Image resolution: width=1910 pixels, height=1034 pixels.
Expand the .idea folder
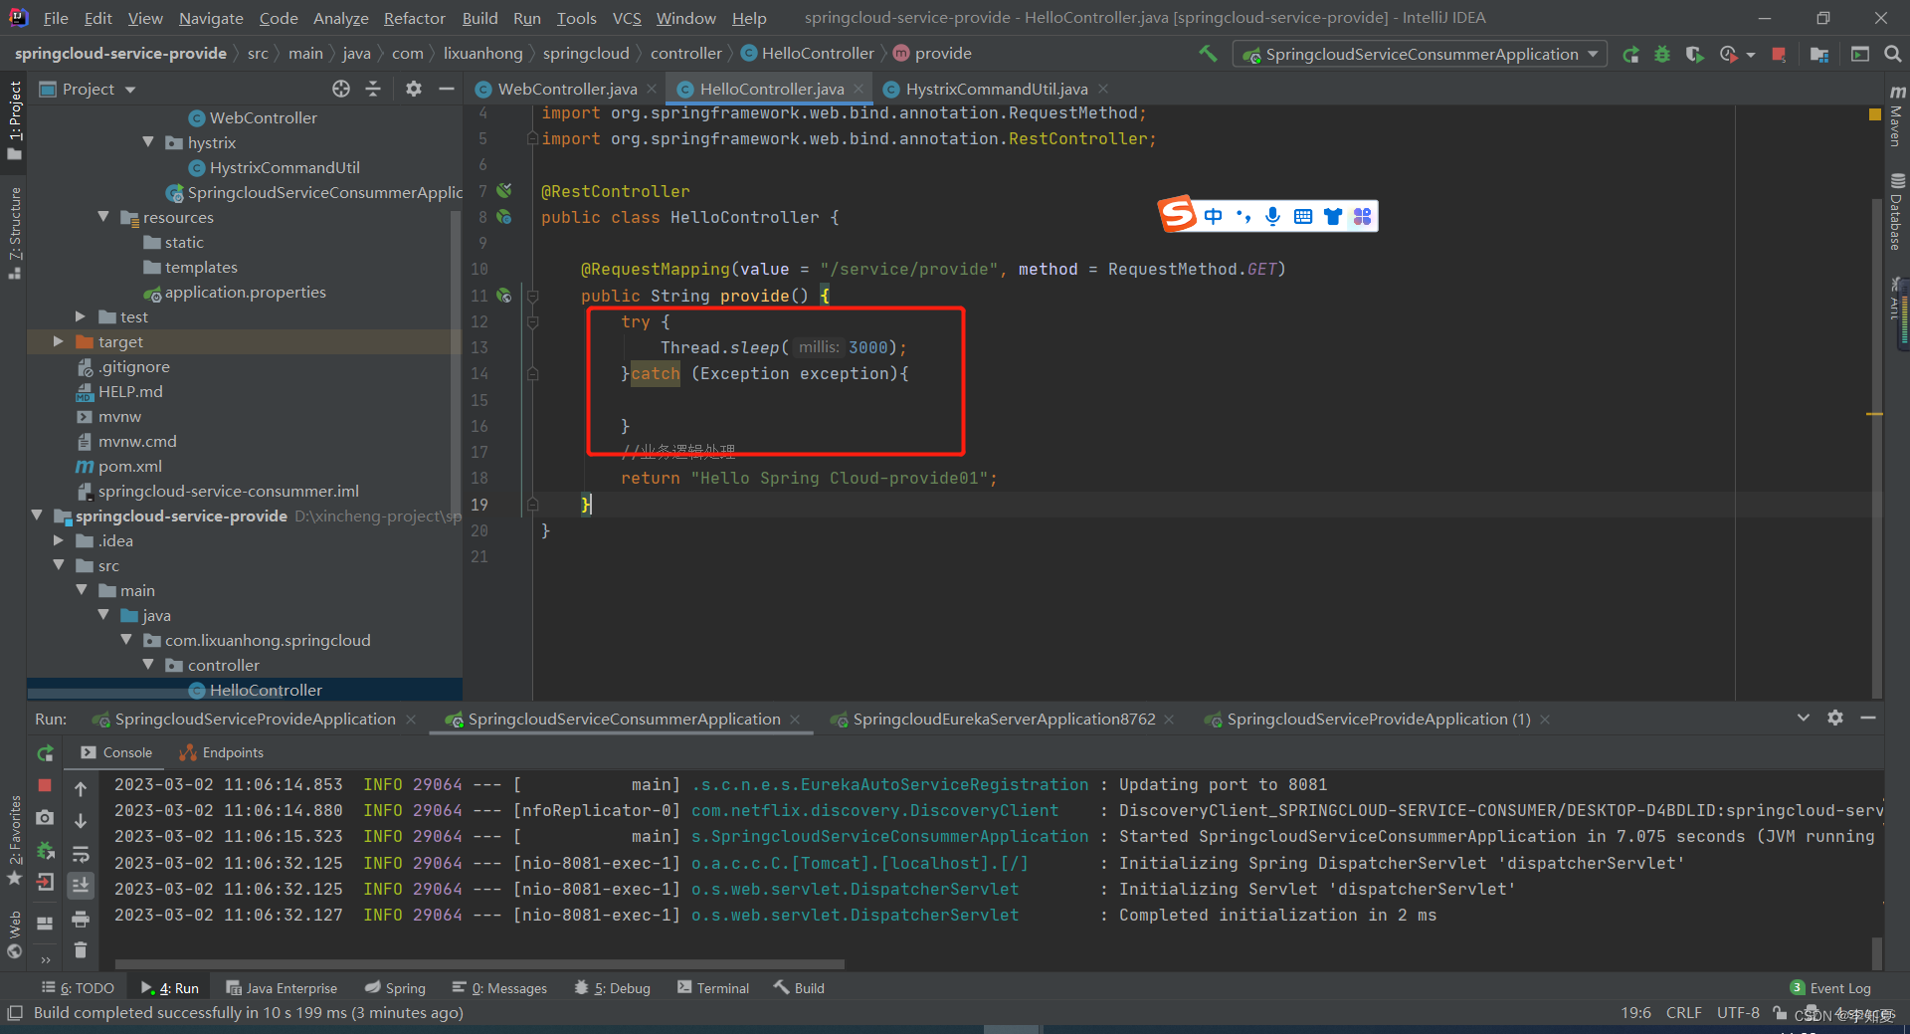click(59, 540)
